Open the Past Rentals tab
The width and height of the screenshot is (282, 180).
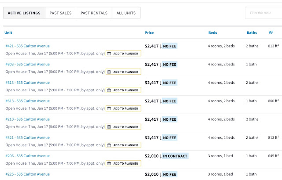click(94, 13)
